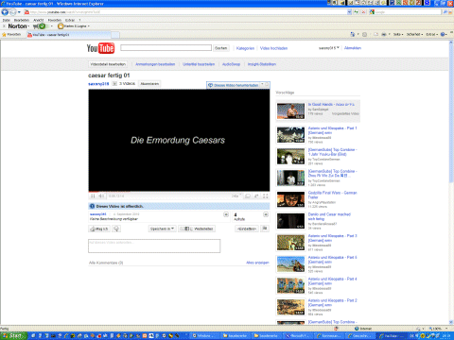Viewport: 454px width, 340px height.
Task: Click the '3 Videos' expander next to uploader
Action: tap(124, 84)
